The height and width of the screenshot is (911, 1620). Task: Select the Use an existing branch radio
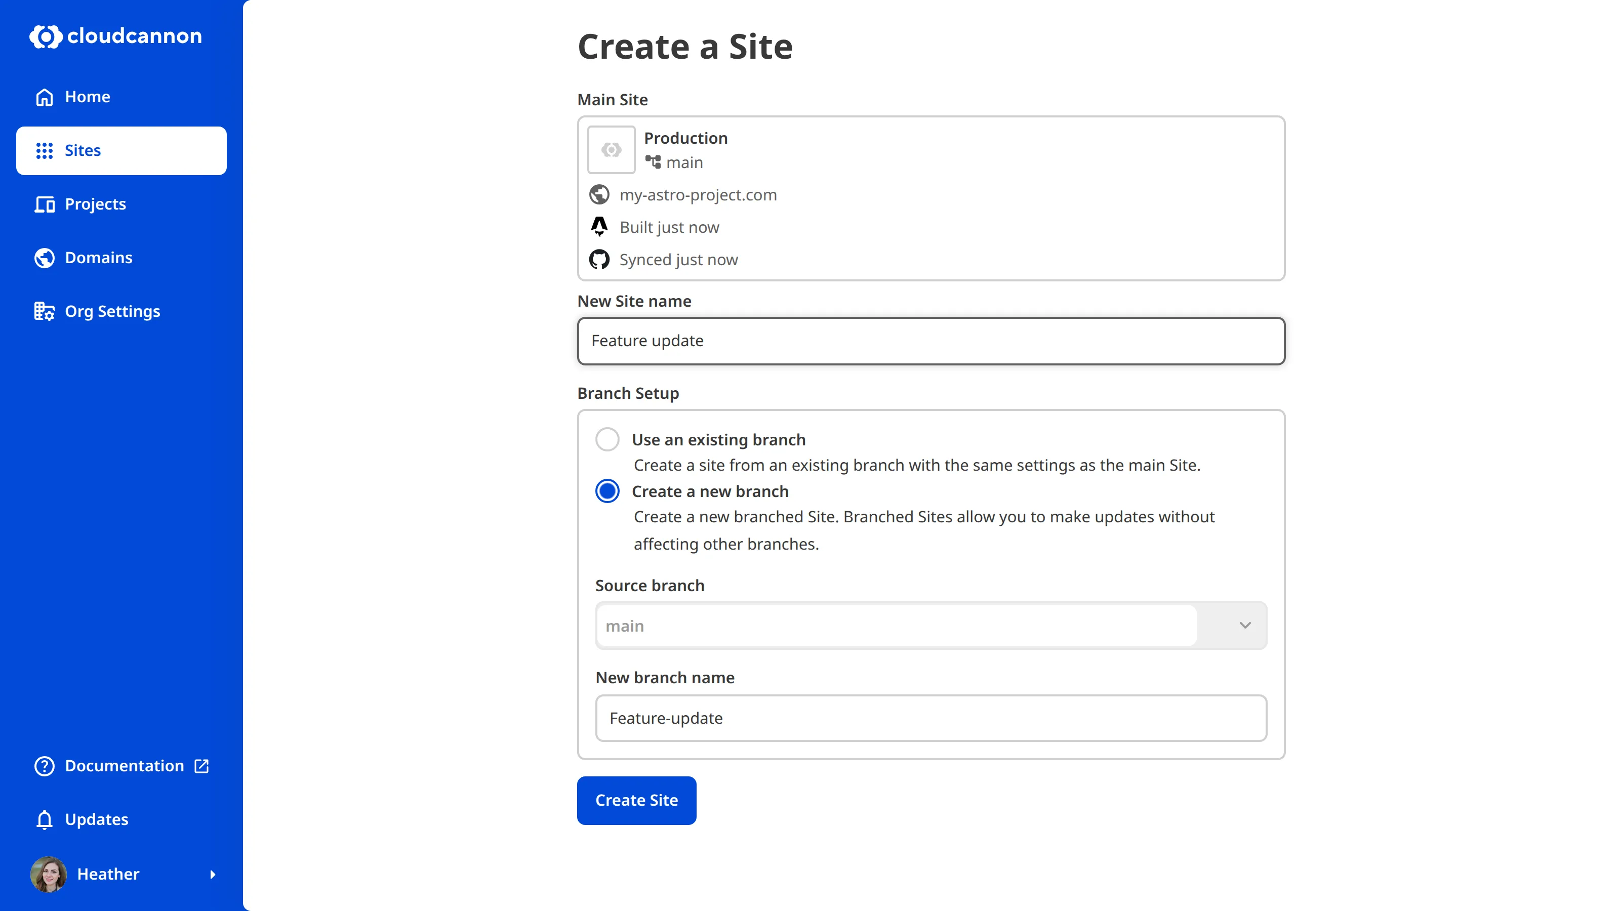coord(607,439)
